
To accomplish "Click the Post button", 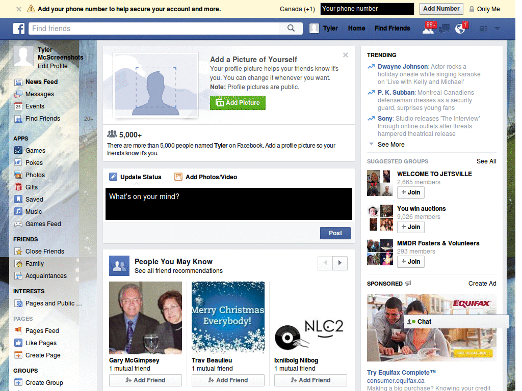I will click(335, 233).
